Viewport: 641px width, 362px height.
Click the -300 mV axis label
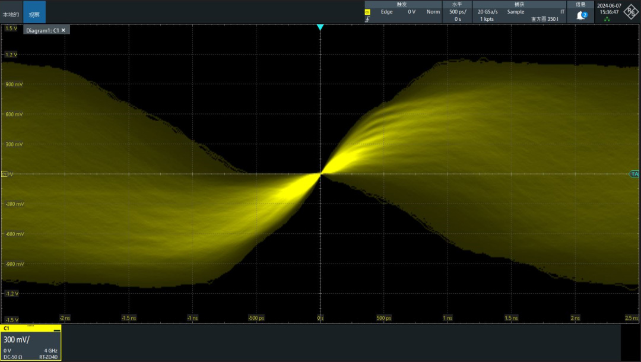click(14, 204)
